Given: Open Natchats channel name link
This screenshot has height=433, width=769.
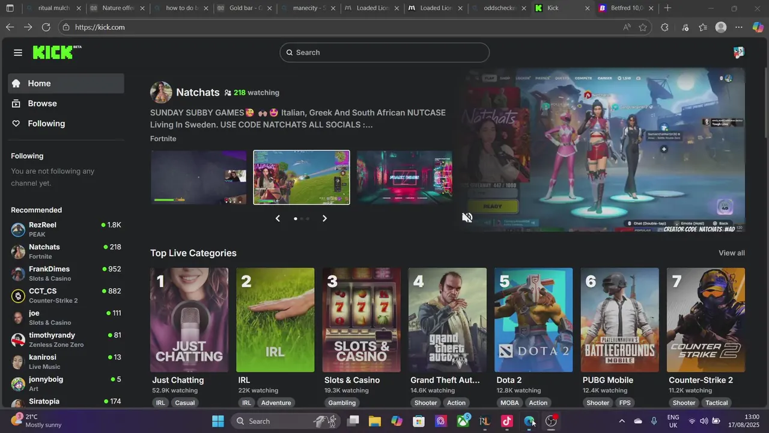Looking at the screenshot, I should pyautogui.click(x=198, y=93).
